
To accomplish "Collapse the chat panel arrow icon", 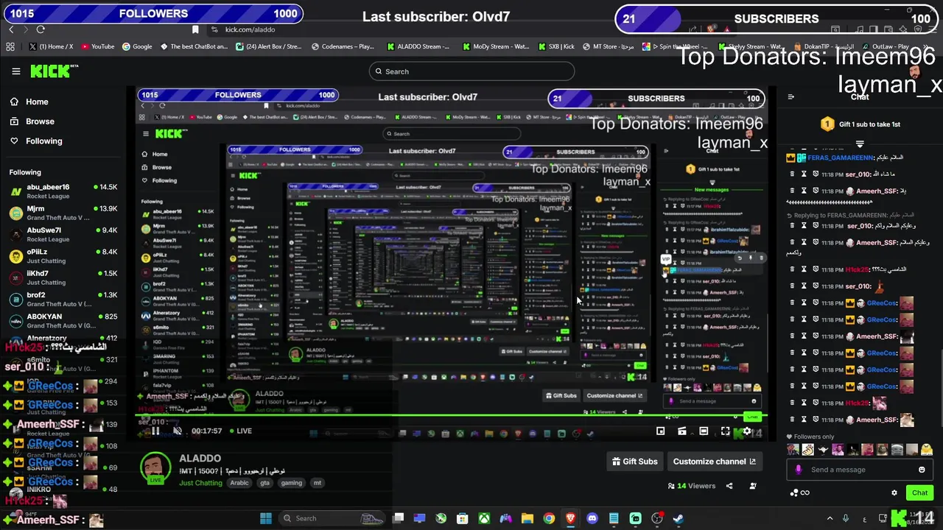I will [x=791, y=96].
